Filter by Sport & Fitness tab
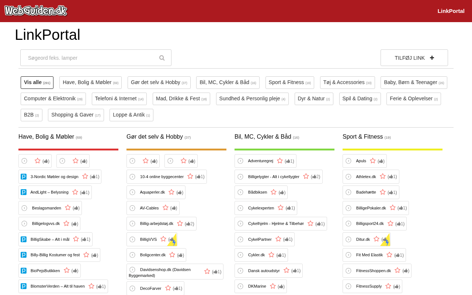 290,83
